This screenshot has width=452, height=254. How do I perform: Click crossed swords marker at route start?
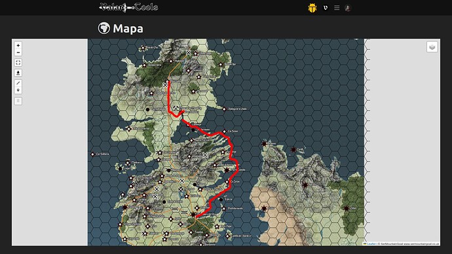point(165,85)
